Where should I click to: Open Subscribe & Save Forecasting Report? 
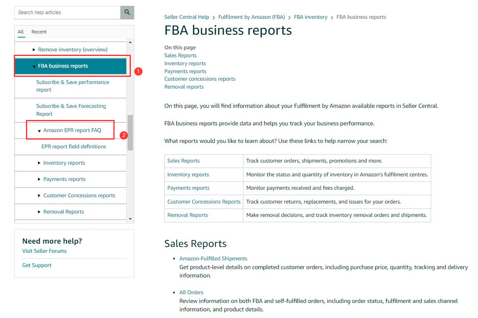(x=71, y=110)
